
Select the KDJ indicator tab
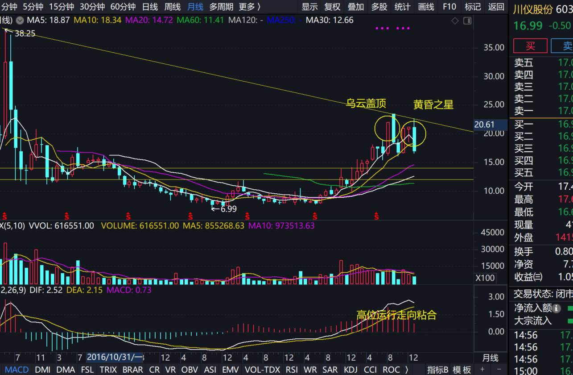tap(351, 370)
